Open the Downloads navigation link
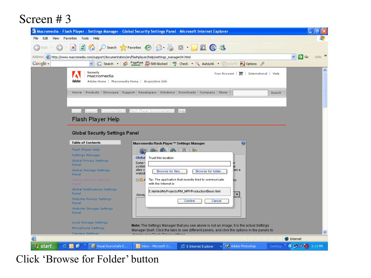The width and height of the screenshot is (371, 278). (x=187, y=92)
